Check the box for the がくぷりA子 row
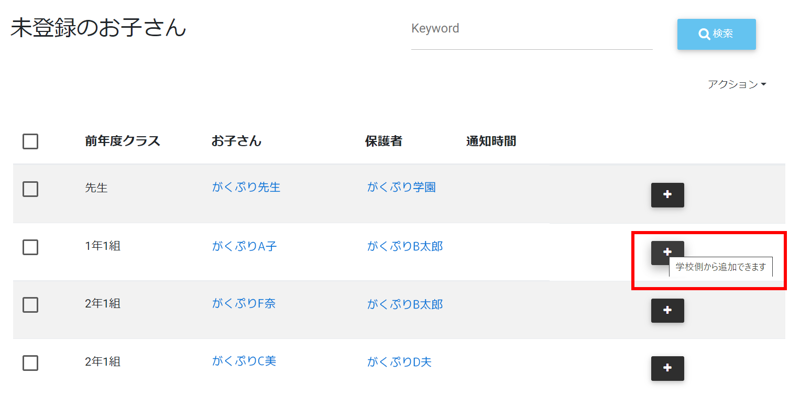This screenshot has height=395, width=800. (30, 247)
